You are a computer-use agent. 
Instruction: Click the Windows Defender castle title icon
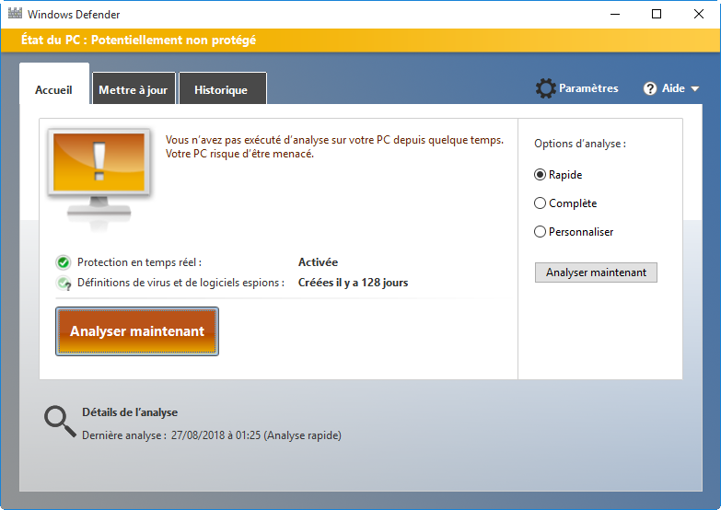click(x=15, y=13)
